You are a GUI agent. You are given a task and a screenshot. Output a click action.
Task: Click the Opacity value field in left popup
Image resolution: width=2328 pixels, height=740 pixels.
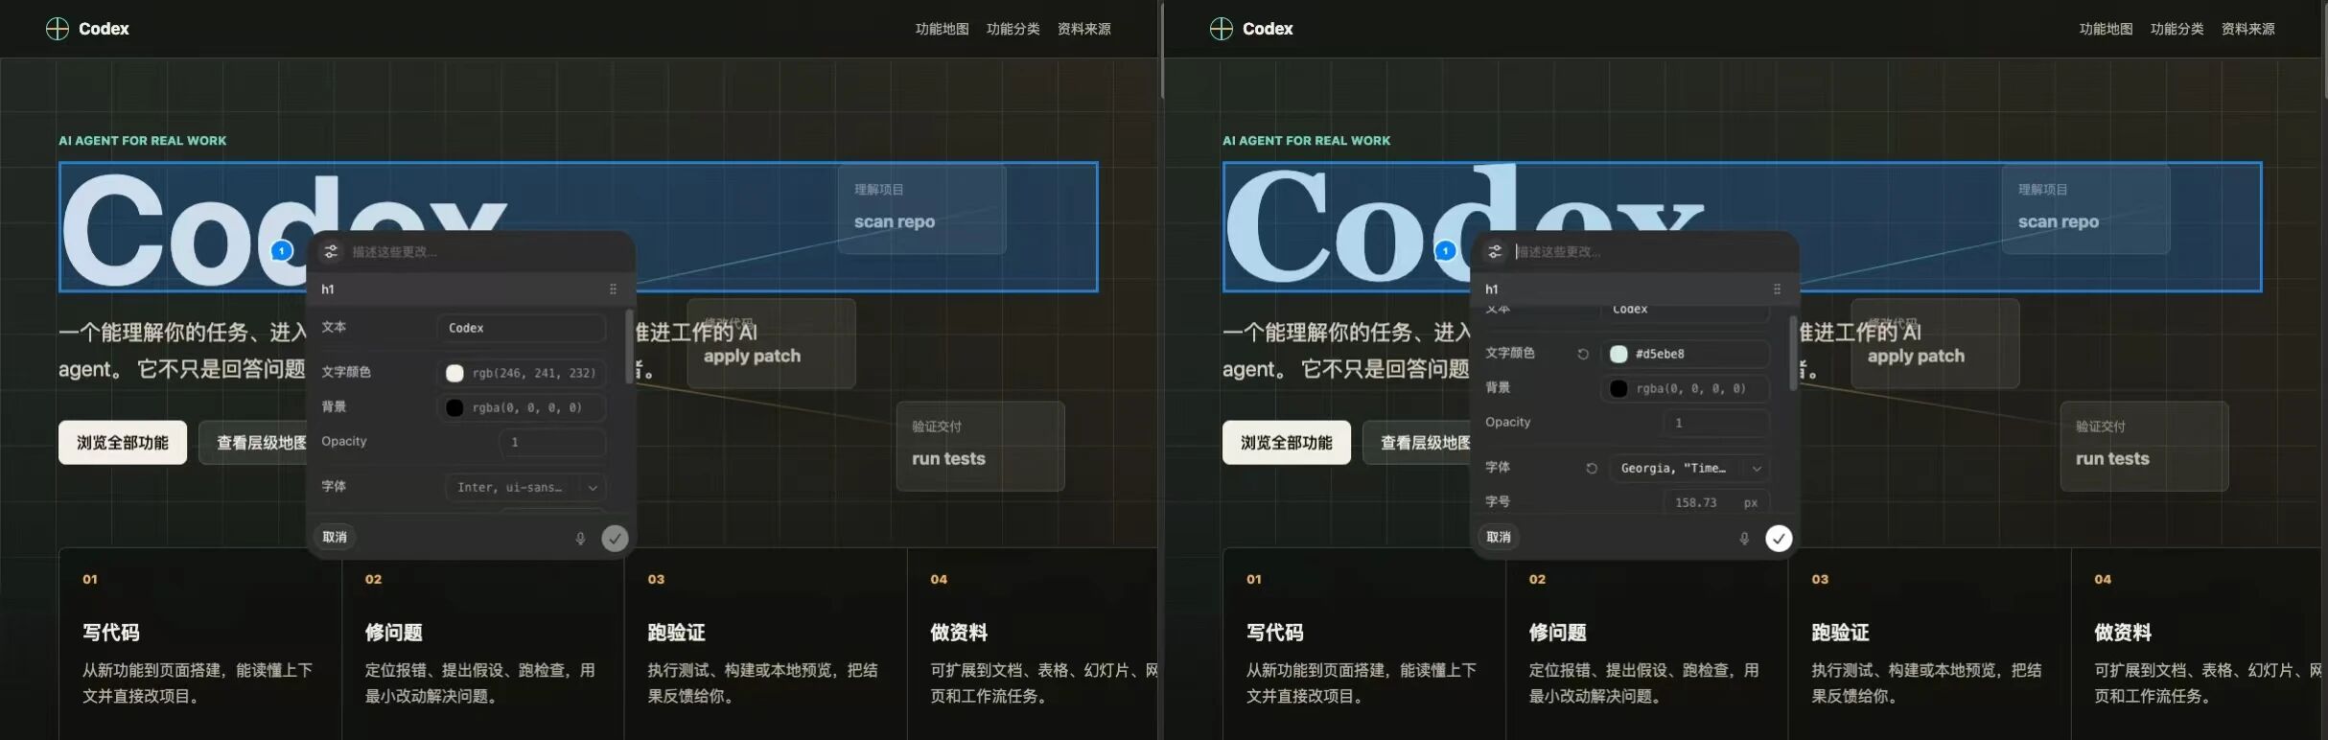pyautogui.click(x=552, y=442)
